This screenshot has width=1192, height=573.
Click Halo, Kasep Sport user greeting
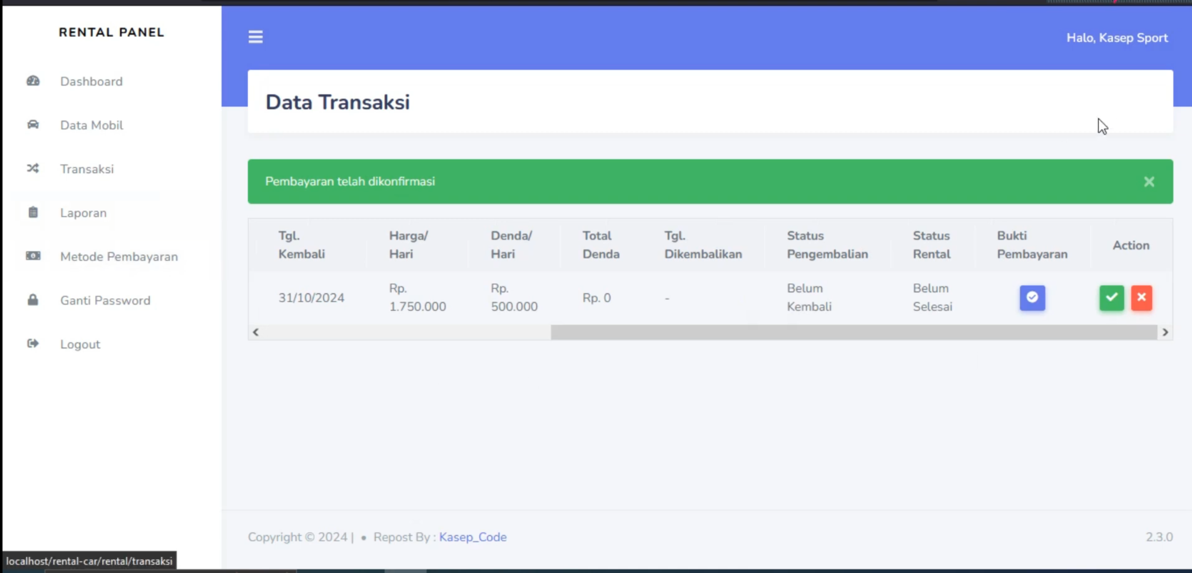[1117, 38]
